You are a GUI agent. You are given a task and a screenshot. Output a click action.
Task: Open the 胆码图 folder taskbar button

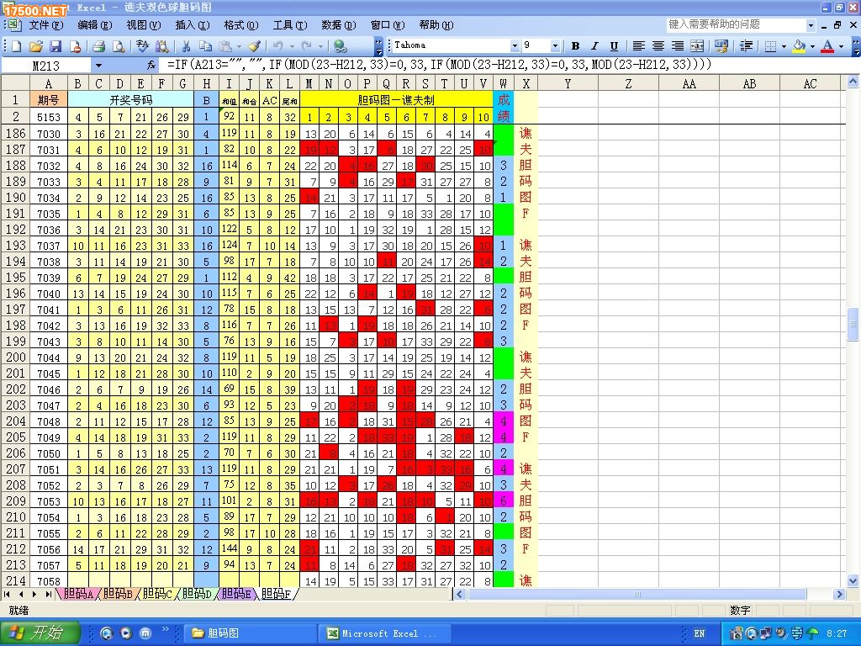click(x=250, y=633)
